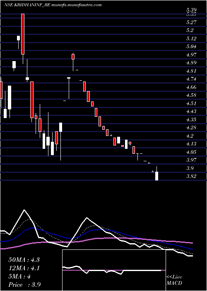Click the 4.66 price axis label
This screenshot has height=291, width=207.
coord(191,87)
